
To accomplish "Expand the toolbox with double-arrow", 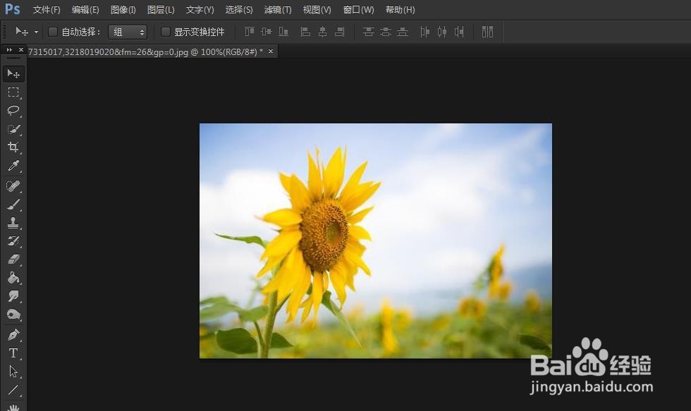I will click(x=9, y=50).
